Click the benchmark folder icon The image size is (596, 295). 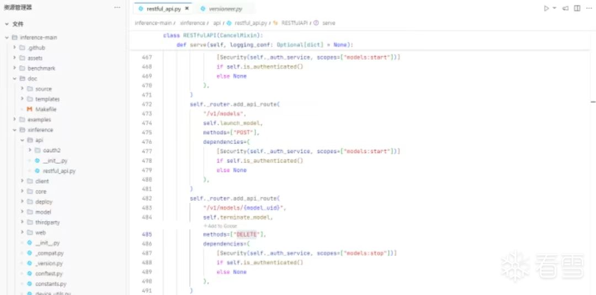click(x=23, y=68)
